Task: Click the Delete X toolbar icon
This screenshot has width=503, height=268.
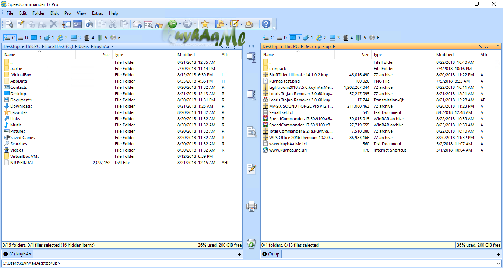Action: 54,24
